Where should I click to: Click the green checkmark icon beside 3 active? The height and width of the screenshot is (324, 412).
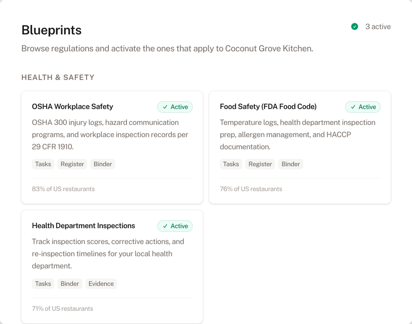(355, 26)
